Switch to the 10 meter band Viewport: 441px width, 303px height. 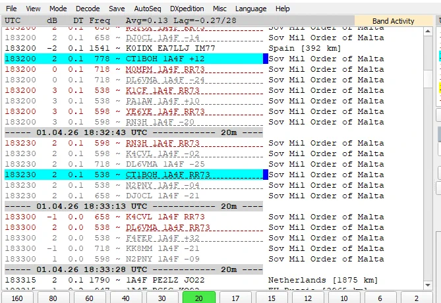click(x=344, y=298)
